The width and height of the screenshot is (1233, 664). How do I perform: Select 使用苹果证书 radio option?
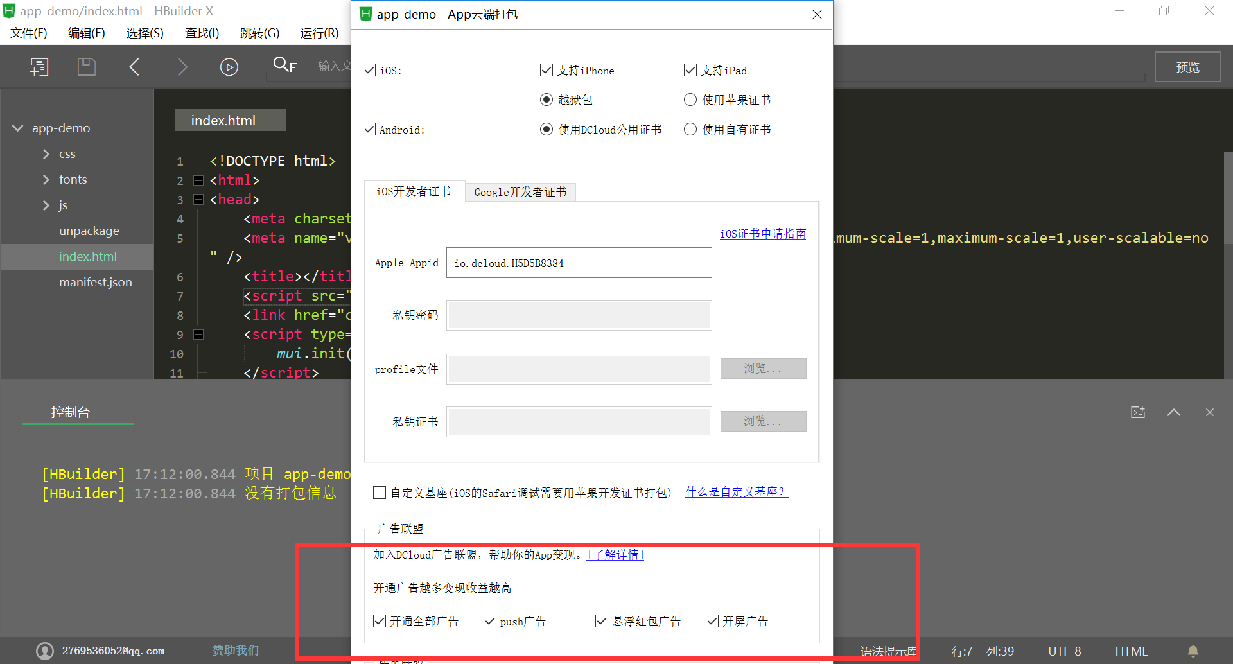coord(690,100)
